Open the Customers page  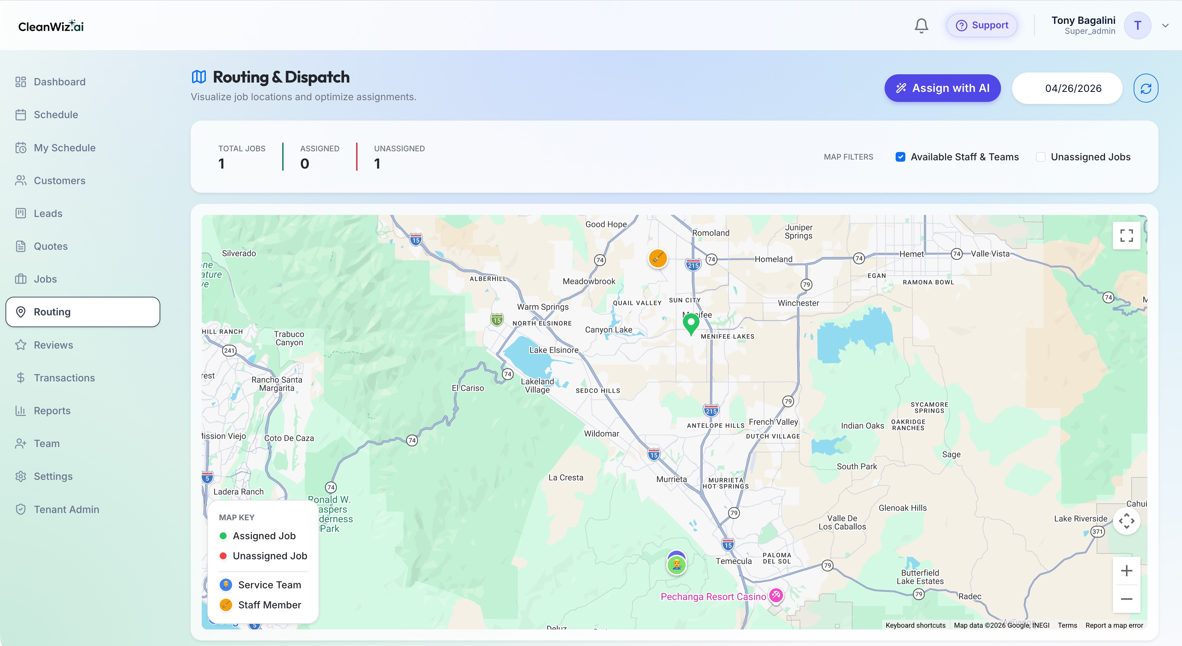(83, 180)
